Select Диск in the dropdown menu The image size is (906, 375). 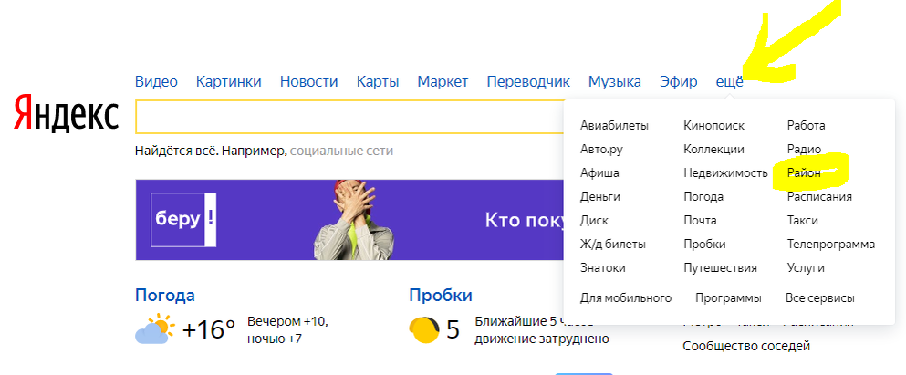click(x=594, y=220)
